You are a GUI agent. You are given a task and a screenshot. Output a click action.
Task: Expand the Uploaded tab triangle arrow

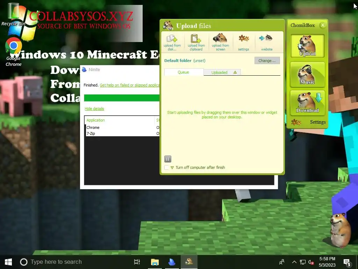[x=235, y=73]
